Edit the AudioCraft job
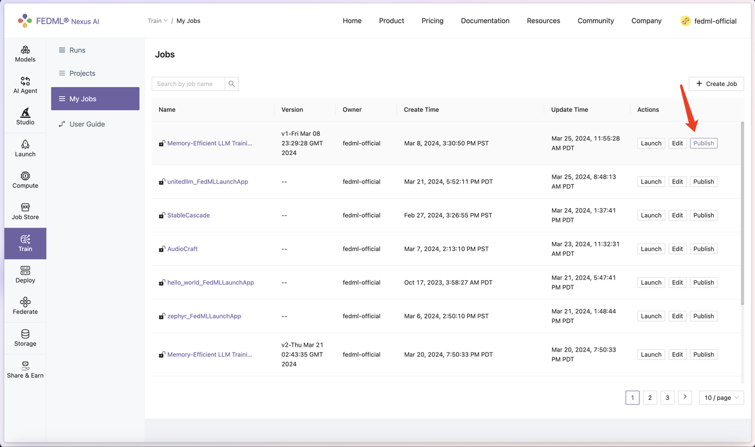The image size is (755, 447). pyautogui.click(x=677, y=249)
